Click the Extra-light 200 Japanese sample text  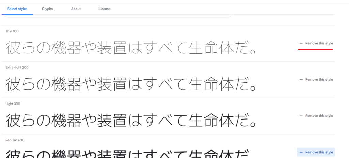(131, 84)
